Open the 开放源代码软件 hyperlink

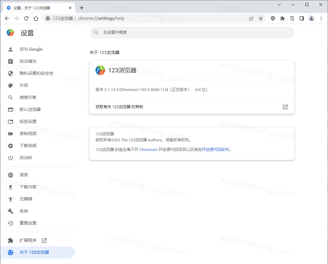coord(215,150)
